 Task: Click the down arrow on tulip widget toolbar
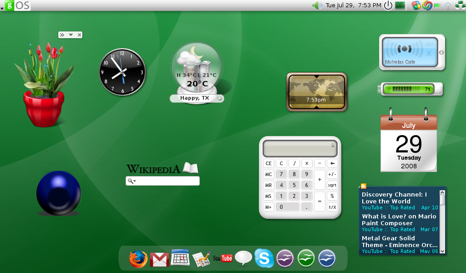(71, 35)
